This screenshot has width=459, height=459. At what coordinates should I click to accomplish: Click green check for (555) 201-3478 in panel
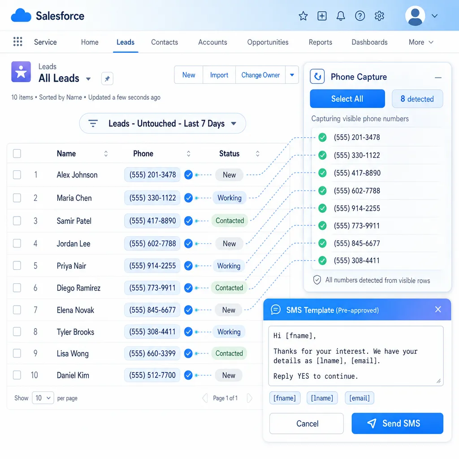pyautogui.click(x=322, y=137)
